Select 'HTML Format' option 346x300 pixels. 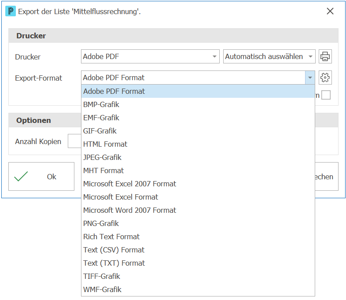pyautogui.click(x=198, y=144)
